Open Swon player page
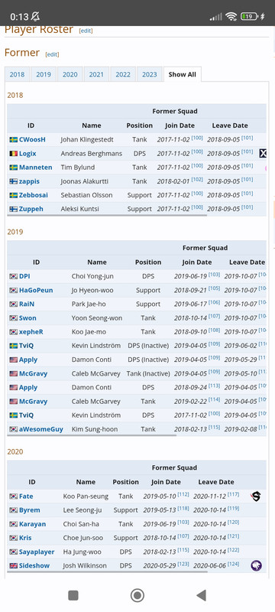275x612 pixels. (27, 318)
